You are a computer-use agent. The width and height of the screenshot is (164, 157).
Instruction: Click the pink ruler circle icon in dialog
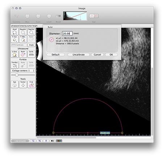(x=51, y=40)
